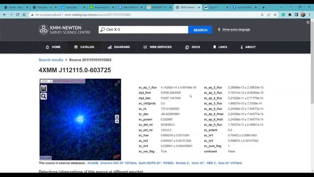Switch to the first Home tab
314x177 pixels.
click(16, 7)
